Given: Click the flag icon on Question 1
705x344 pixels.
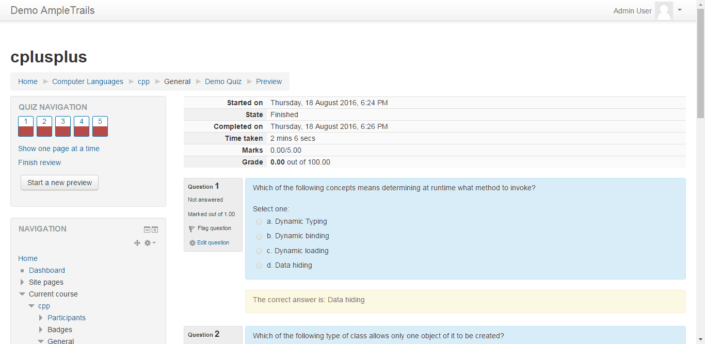Looking at the screenshot, I should tap(192, 228).
